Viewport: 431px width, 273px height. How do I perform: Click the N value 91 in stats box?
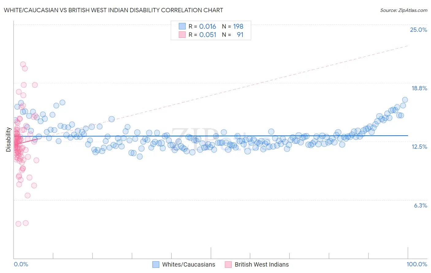pos(240,35)
